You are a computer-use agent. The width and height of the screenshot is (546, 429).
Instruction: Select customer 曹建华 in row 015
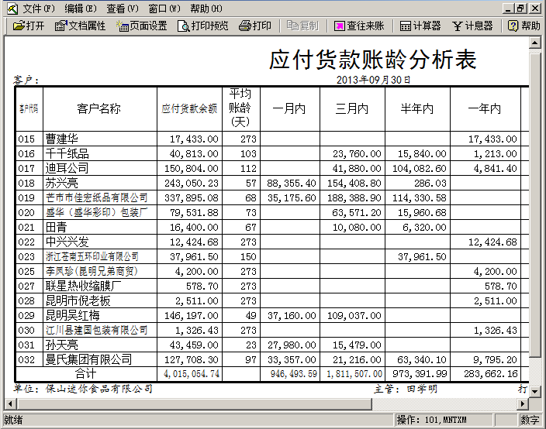61,139
